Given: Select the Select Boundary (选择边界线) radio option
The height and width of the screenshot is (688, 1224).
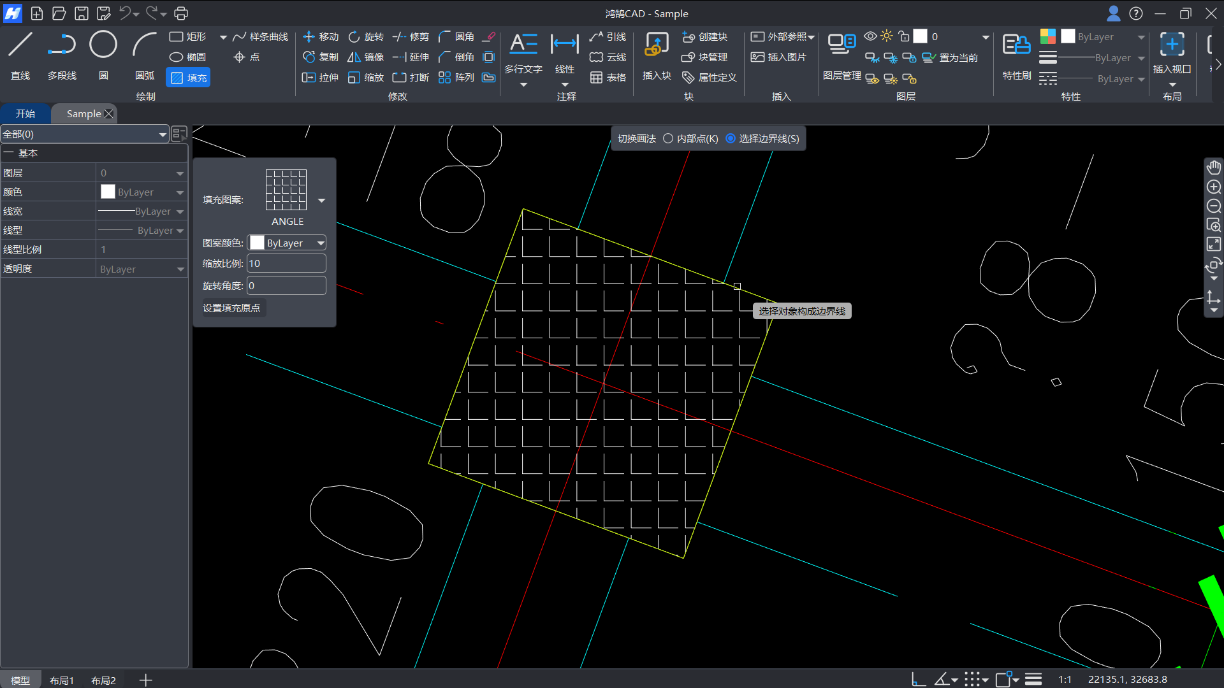Looking at the screenshot, I should (731, 139).
